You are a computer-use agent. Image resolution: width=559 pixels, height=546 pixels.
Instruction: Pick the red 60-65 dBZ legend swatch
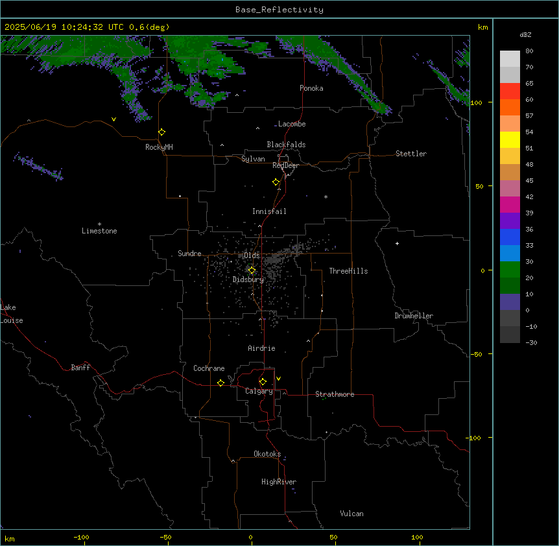pos(510,91)
